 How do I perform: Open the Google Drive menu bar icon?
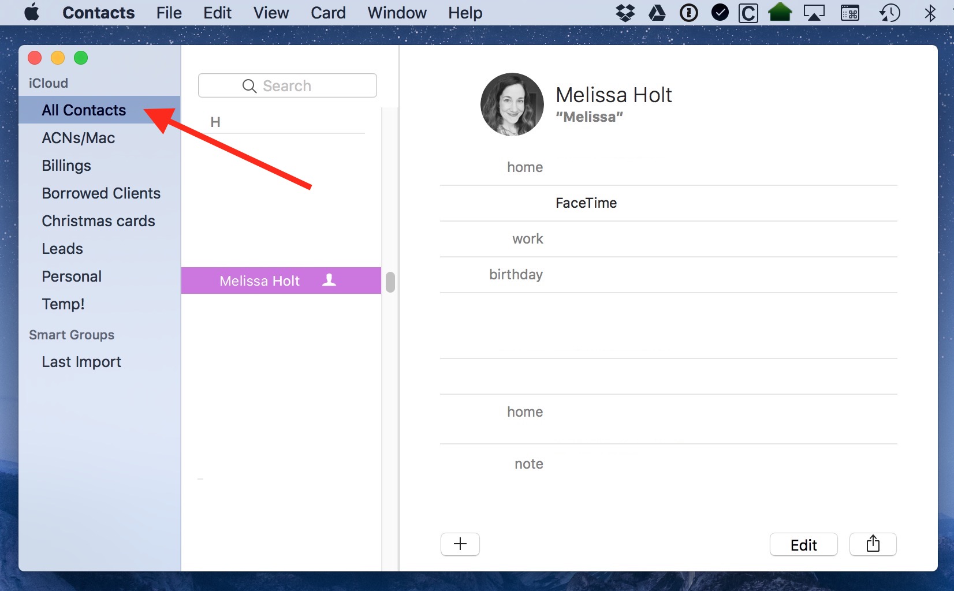click(x=657, y=12)
